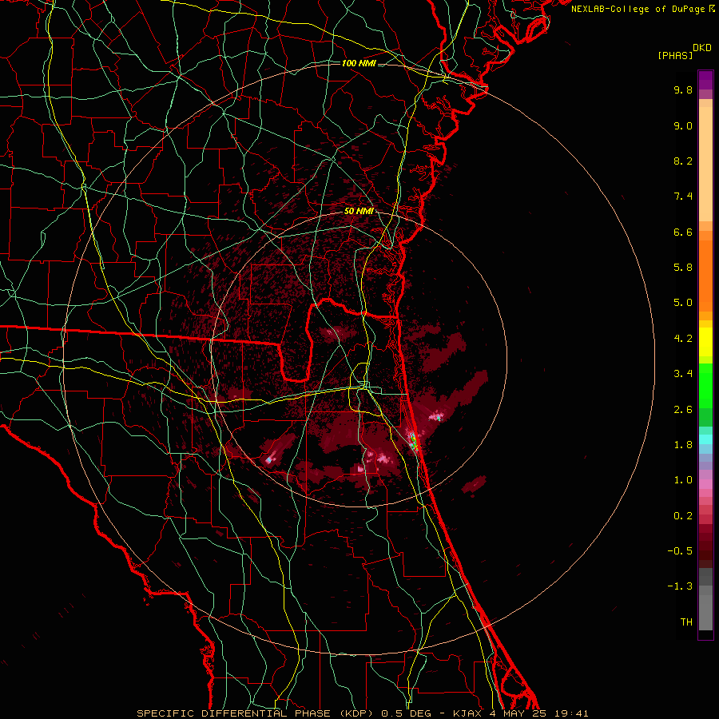Click the DKD product code label

[702, 48]
